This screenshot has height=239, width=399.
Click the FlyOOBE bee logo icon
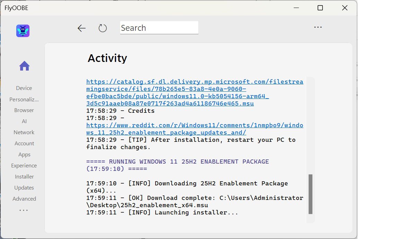pos(23,31)
